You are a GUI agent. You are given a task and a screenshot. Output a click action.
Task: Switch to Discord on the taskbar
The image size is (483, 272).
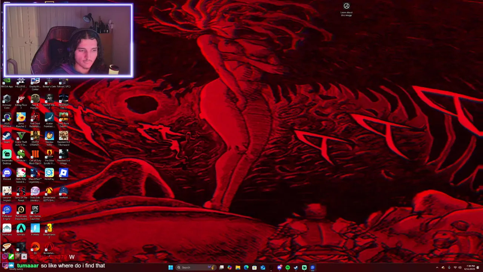(x=279, y=267)
